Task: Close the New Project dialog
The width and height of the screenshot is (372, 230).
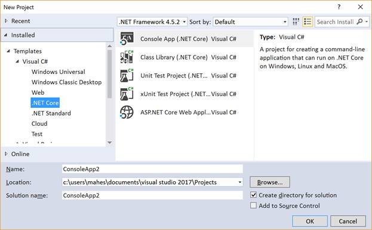Action: [361, 7]
